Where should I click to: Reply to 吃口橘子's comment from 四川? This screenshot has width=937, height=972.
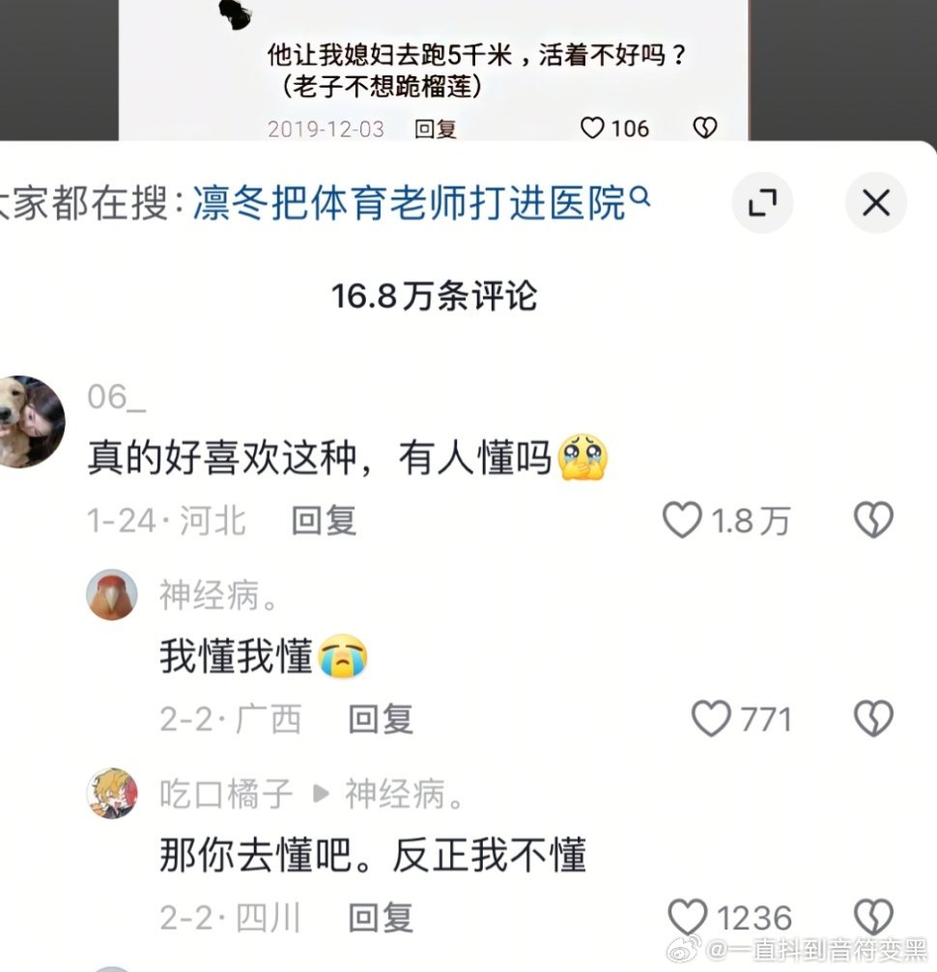pyautogui.click(x=381, y=917)
